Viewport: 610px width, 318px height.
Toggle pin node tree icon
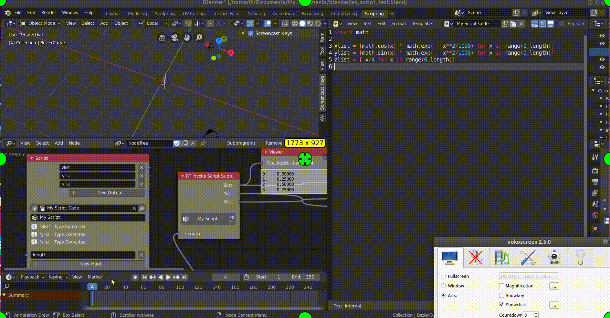[x=203, y=143]
